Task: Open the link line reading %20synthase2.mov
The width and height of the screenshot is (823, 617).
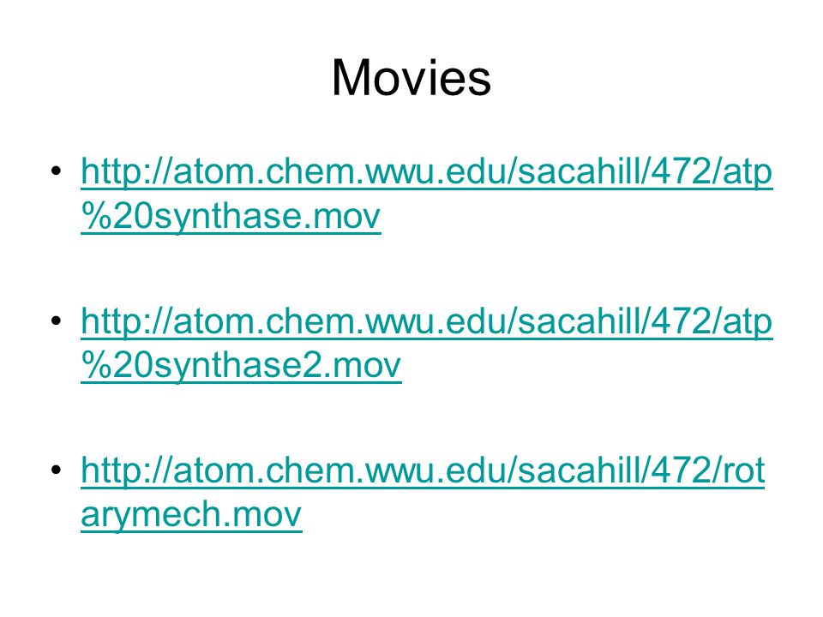Action: [241, 365]
